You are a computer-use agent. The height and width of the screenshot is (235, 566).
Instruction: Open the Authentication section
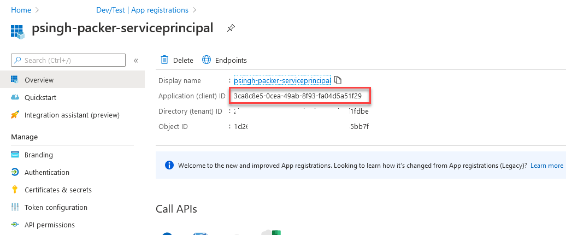click(x=46, y=172)
